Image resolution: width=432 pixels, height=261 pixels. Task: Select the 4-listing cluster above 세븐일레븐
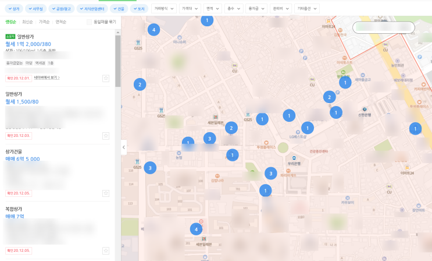click(x=196, y=229)
